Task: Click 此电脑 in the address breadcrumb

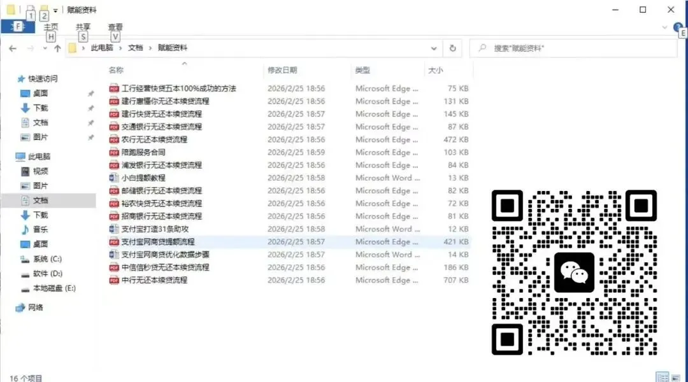Action: click(102, 48)
